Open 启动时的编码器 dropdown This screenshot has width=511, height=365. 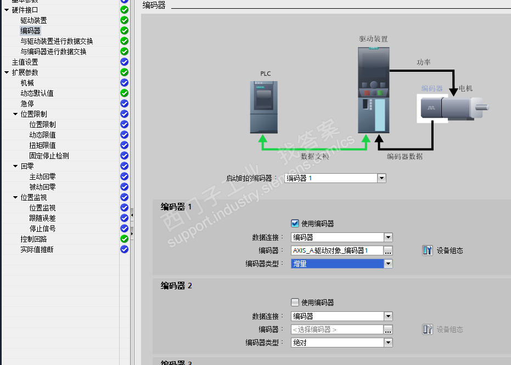click(x=381, y=178)
